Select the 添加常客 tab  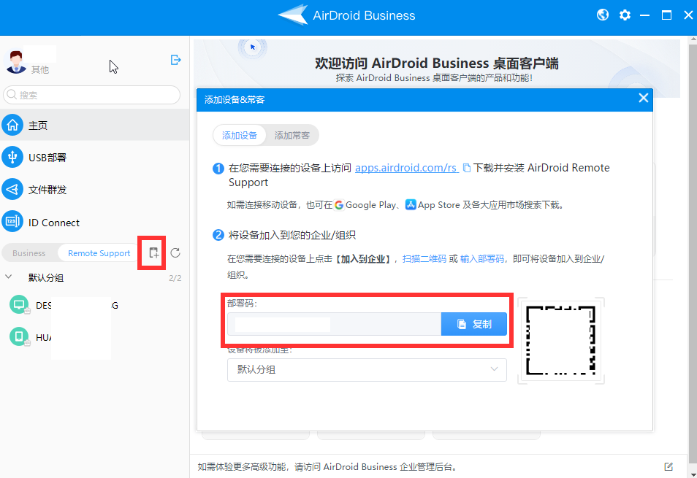click(292, 135)
